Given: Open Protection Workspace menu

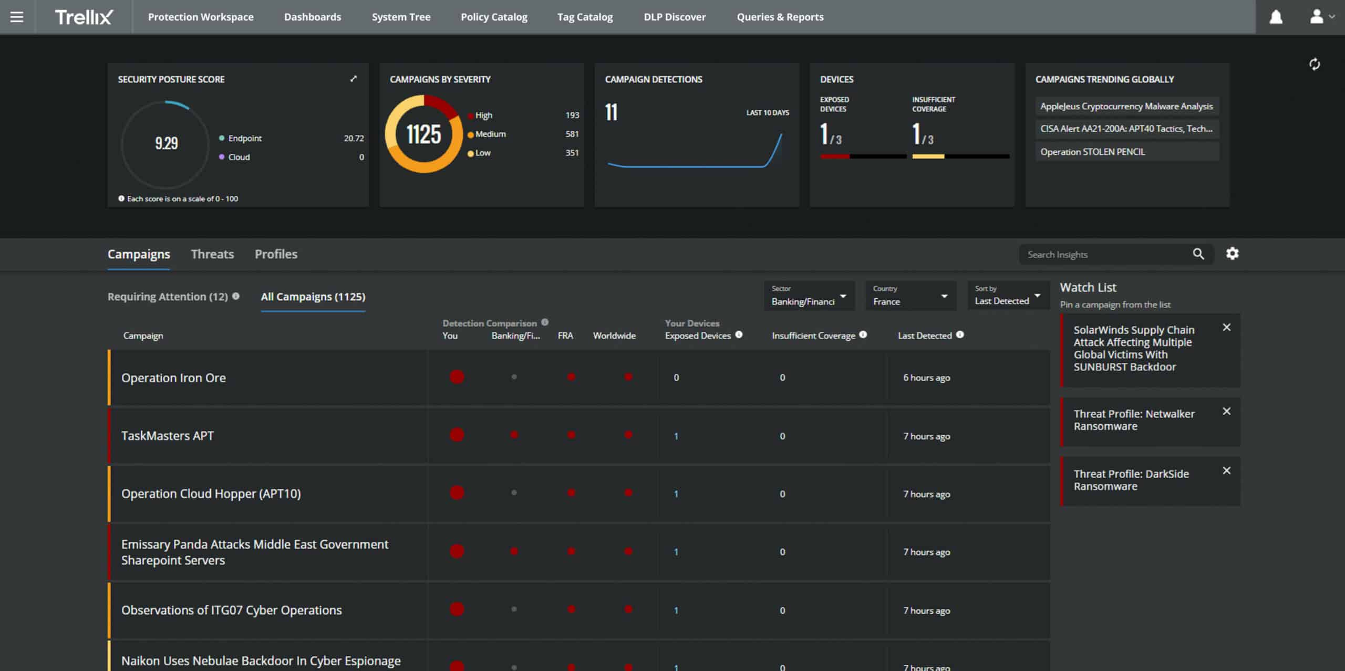Looking at the screenshot, I should coord(201,17).
